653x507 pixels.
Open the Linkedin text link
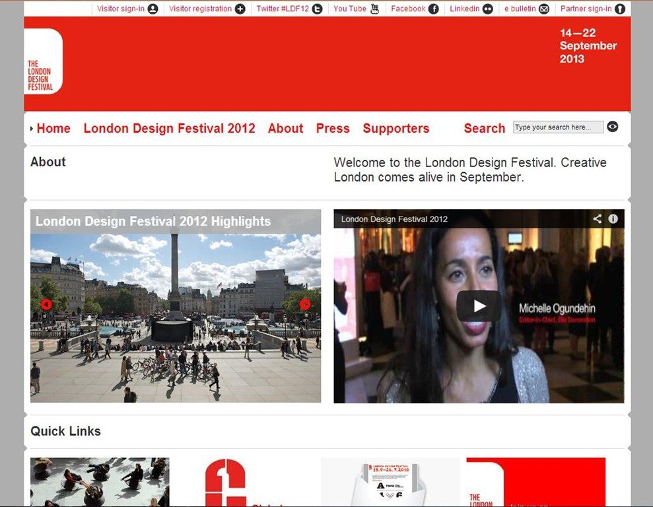coord(464,9)
